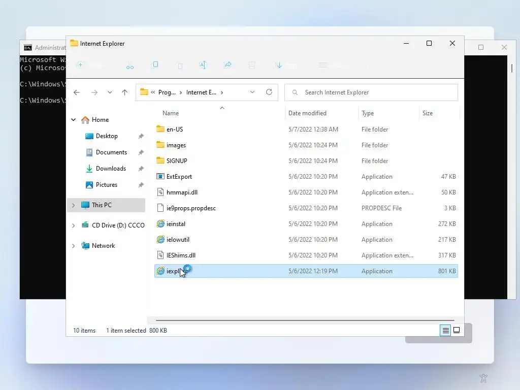Click the iexplore Internet Explorer icon
The height and width of the screenshot is (390, 520).
pos(160,271)
